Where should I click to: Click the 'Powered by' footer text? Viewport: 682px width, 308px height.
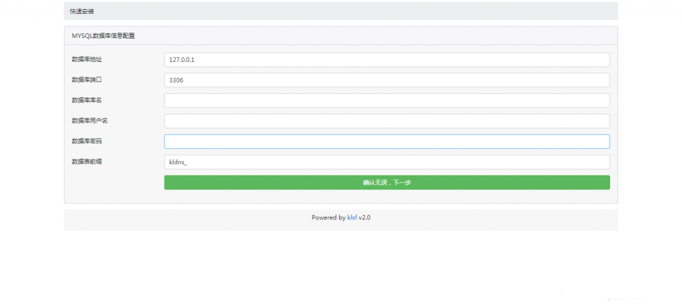pyautogui.click(x=328, y=218)
